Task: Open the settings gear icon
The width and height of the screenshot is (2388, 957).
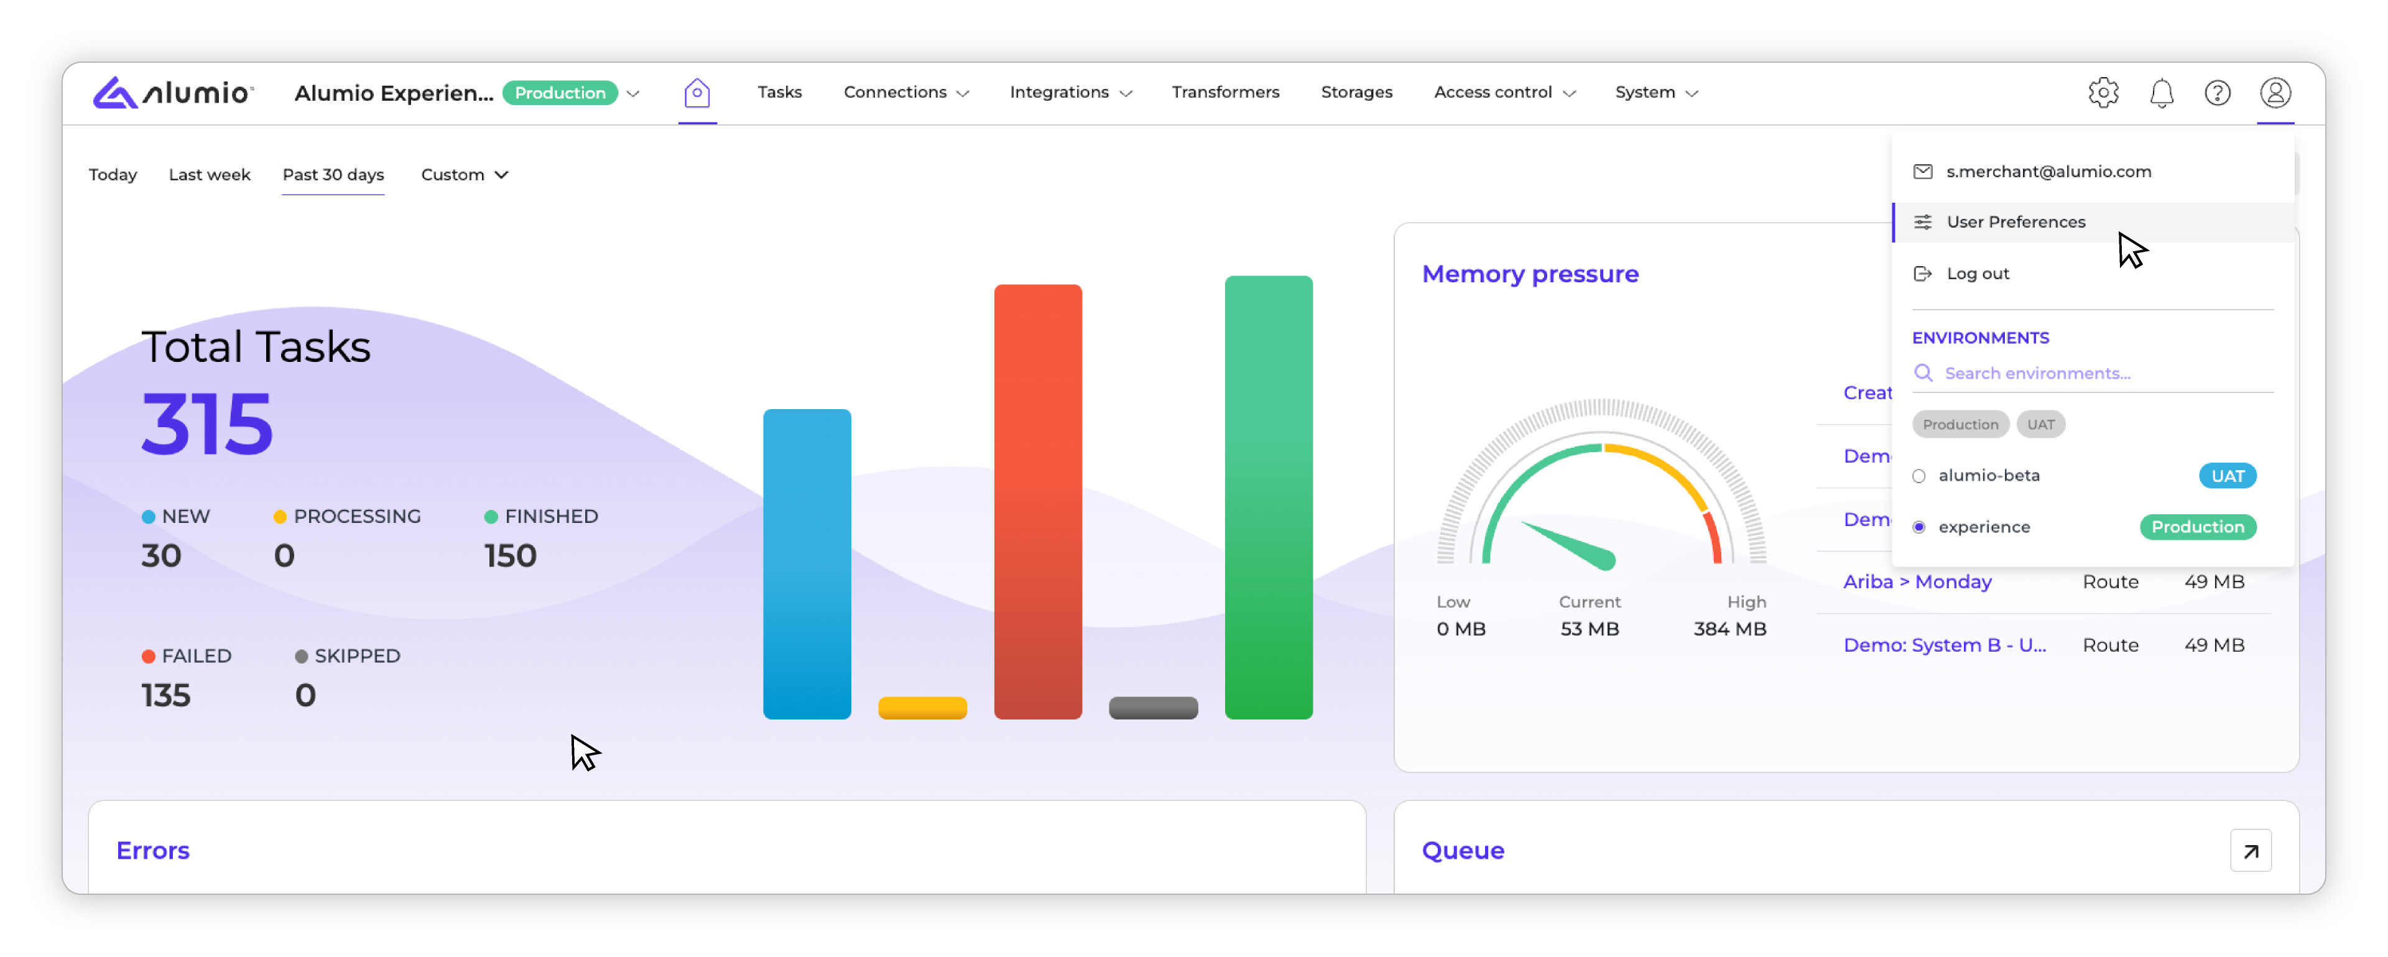Action: click(2103, 93)
